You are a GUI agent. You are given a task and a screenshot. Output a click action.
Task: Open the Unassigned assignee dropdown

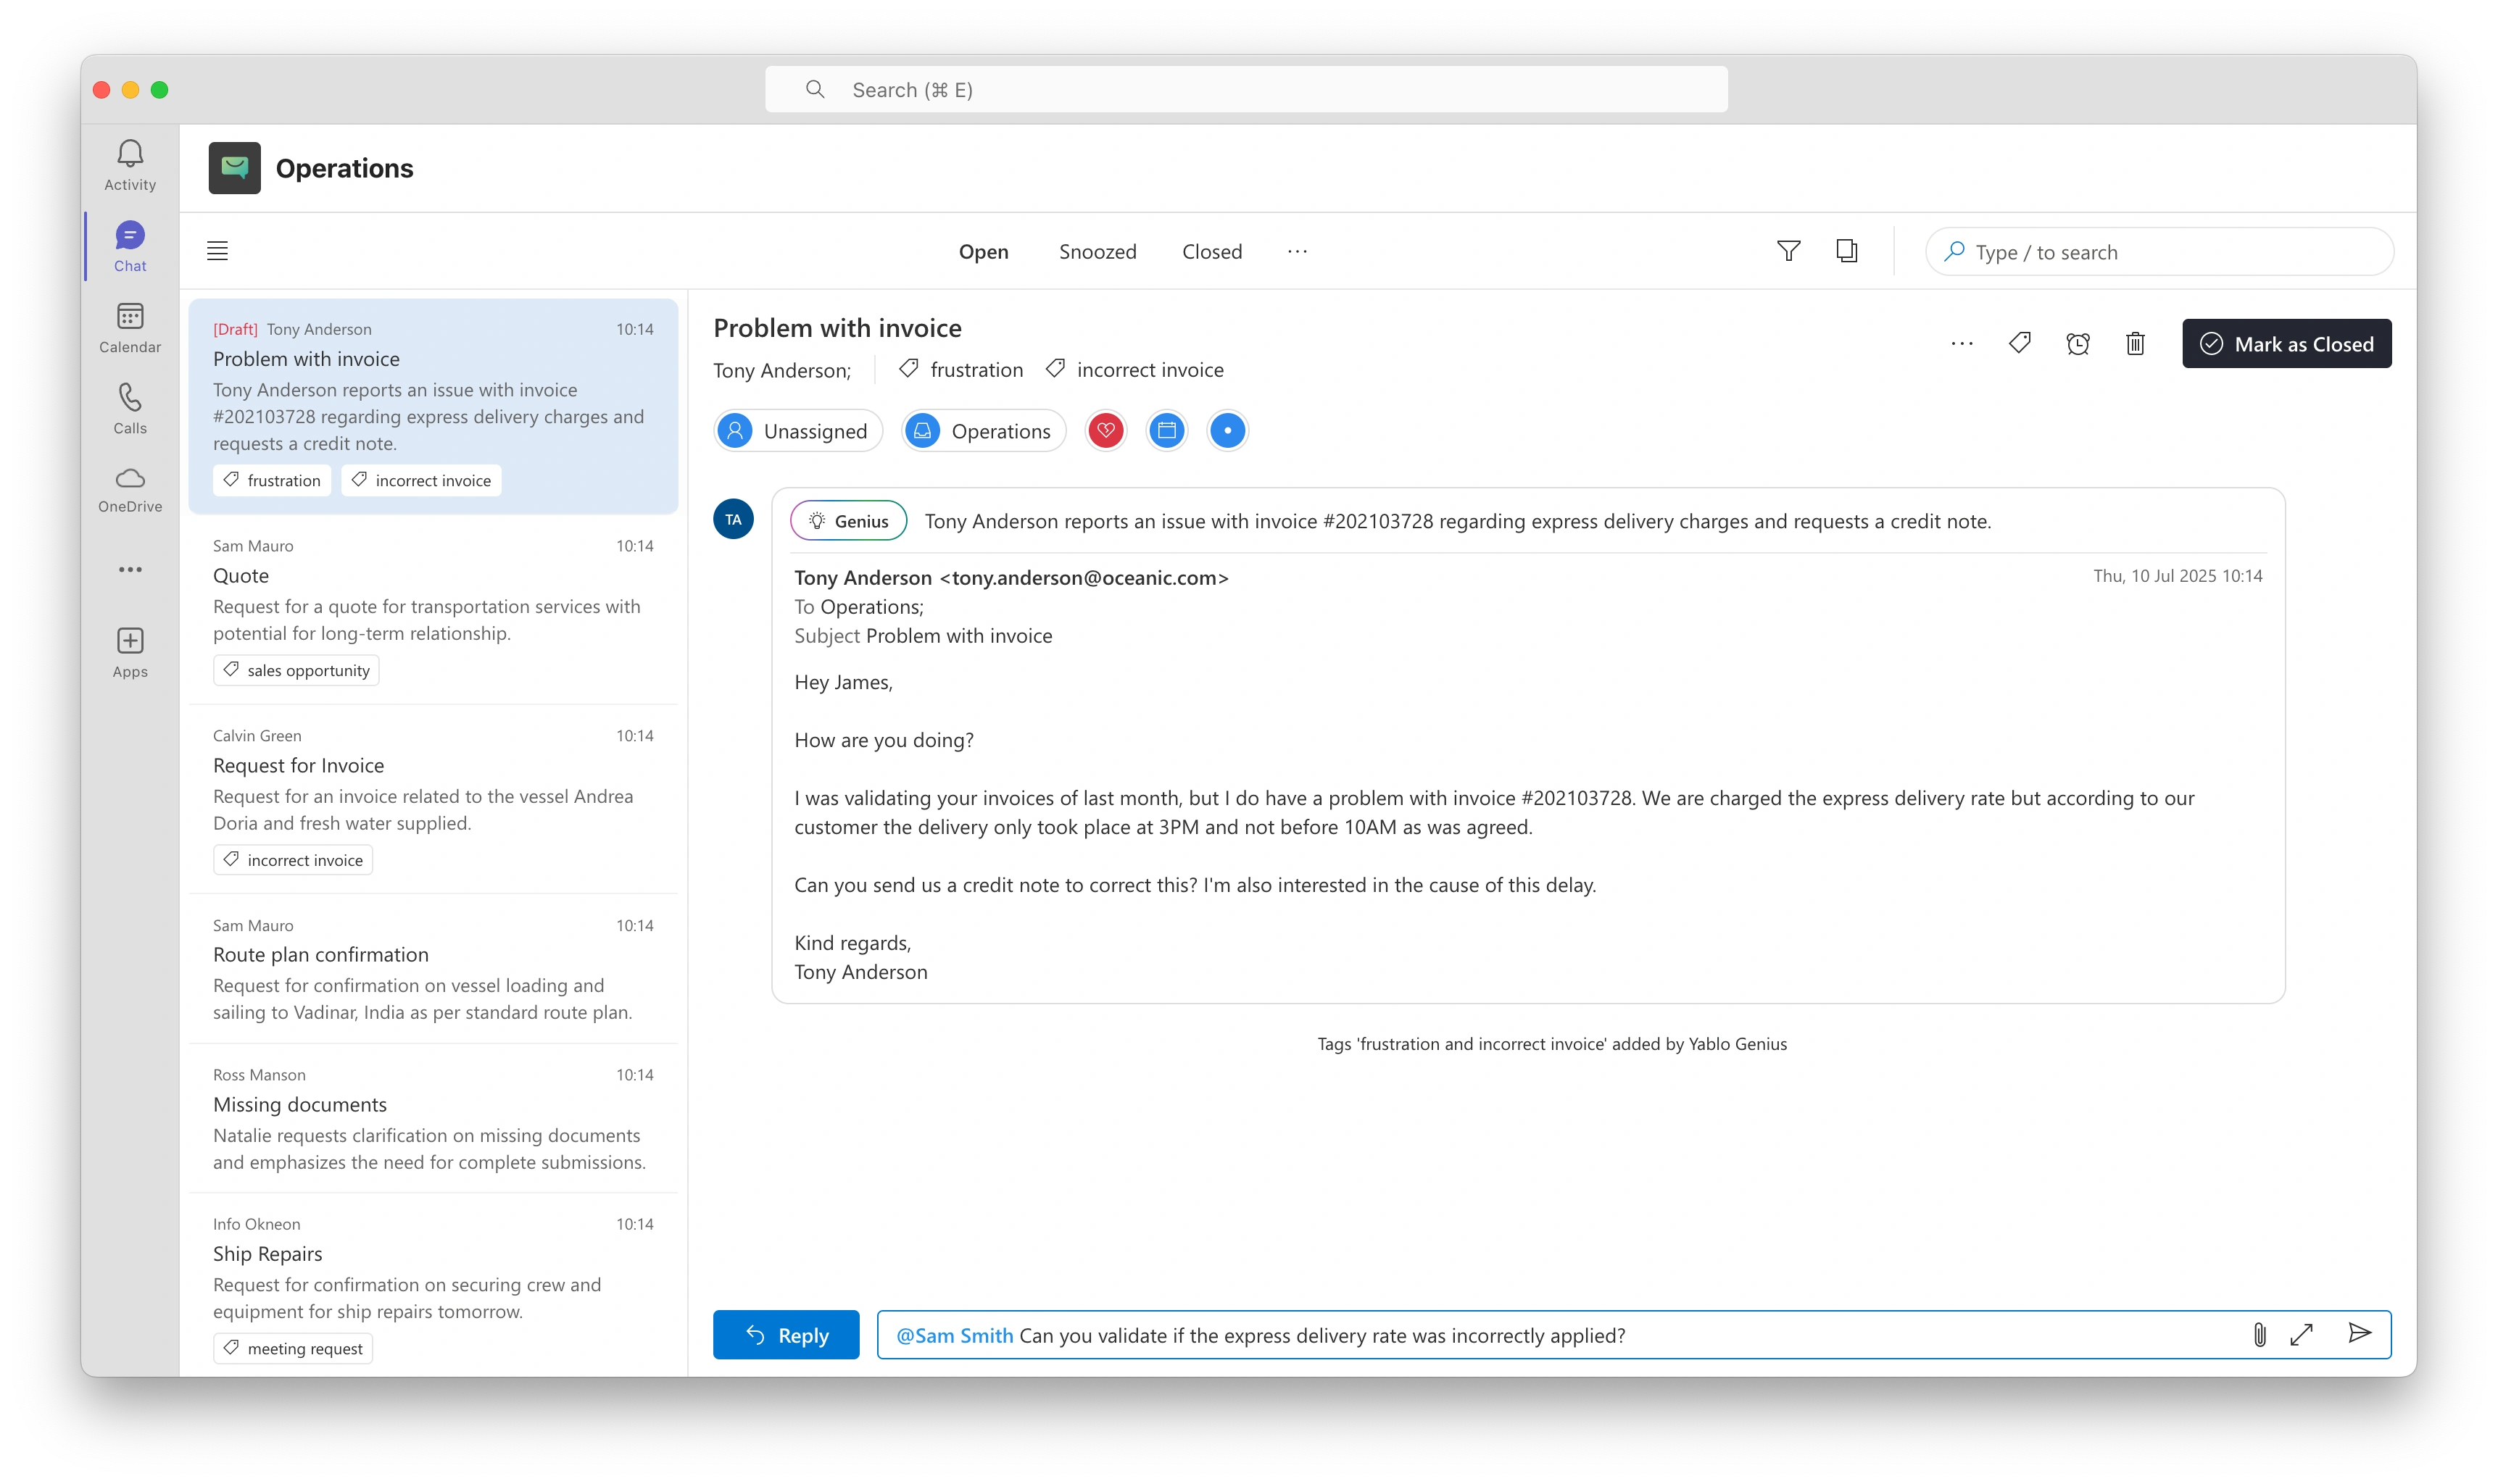pos(797,431)
